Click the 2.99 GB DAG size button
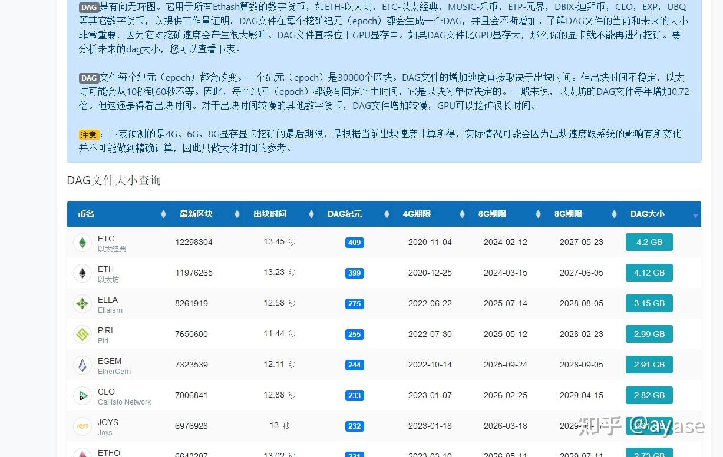This screenshot has width=723, height=457. [649, 334]
